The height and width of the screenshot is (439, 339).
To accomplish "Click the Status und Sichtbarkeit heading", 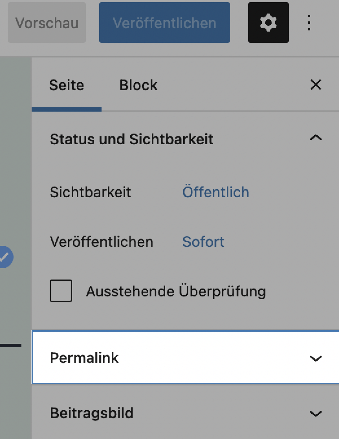I will (x=131, y=139).
